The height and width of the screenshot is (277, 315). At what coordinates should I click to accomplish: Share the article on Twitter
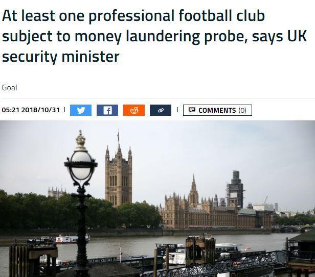pos(81,110)
